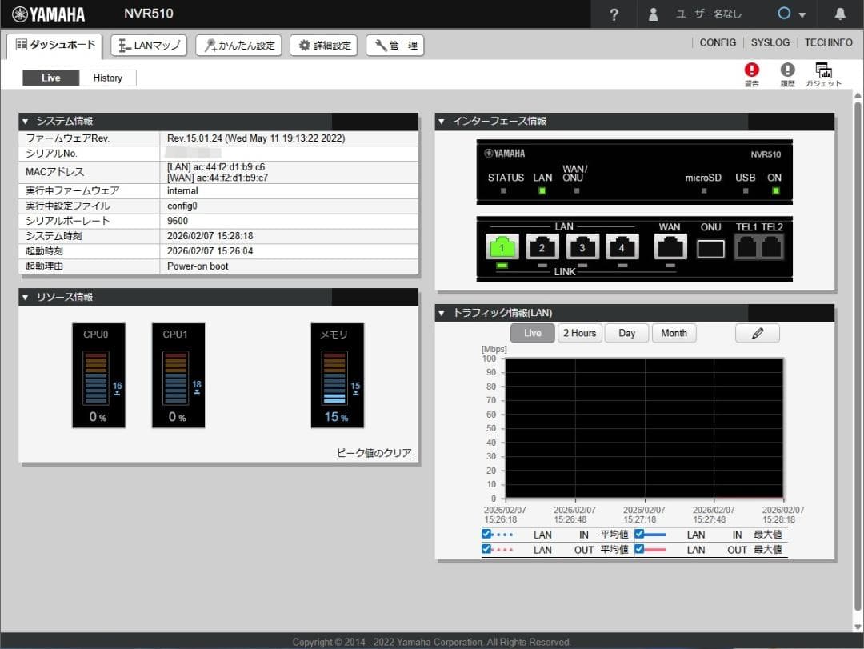
Task: Open the notification bell icon
Action: tap(840, 14)
